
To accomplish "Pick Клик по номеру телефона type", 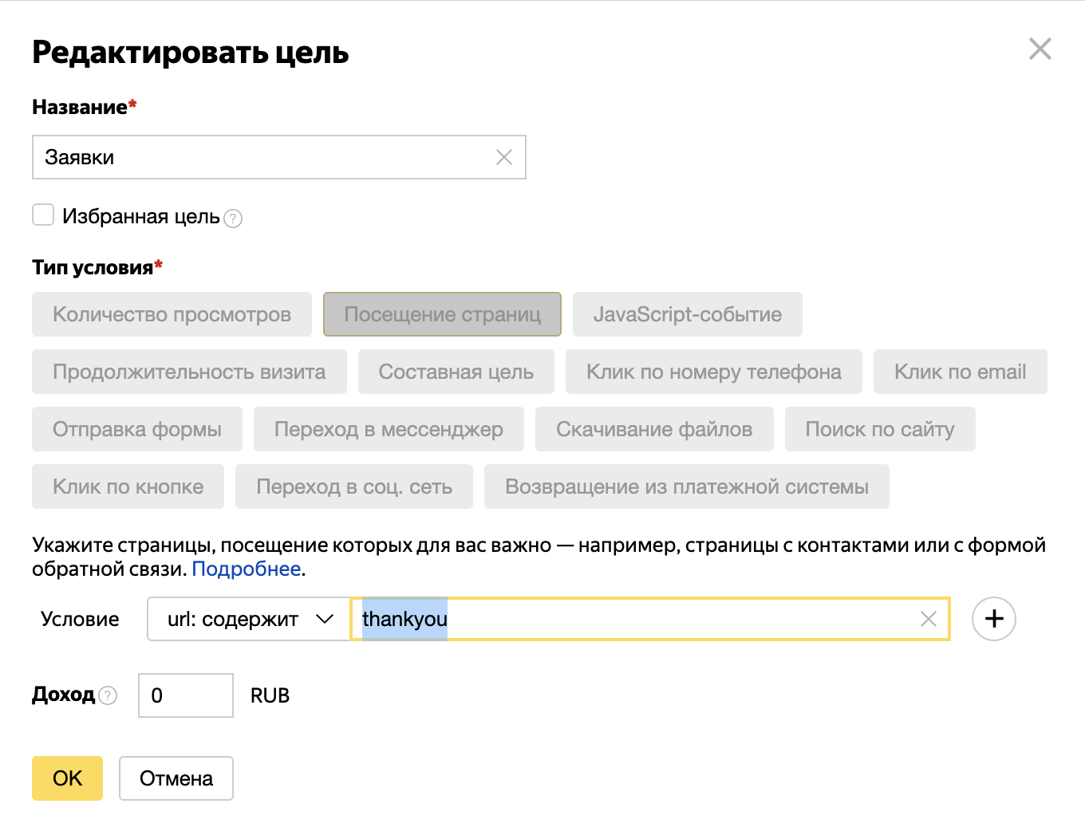I will click(x=713, y=372).
